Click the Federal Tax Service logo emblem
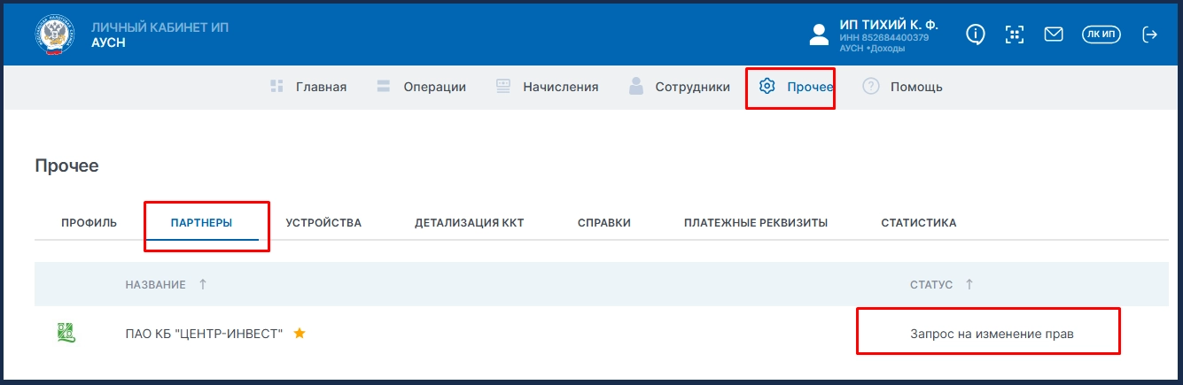Viewport: 1183px width, 385px height. (58, 35)
